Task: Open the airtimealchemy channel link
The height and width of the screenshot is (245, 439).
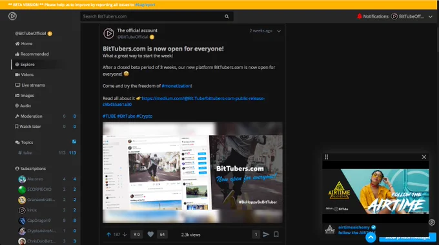Action: tap(354, 228)
